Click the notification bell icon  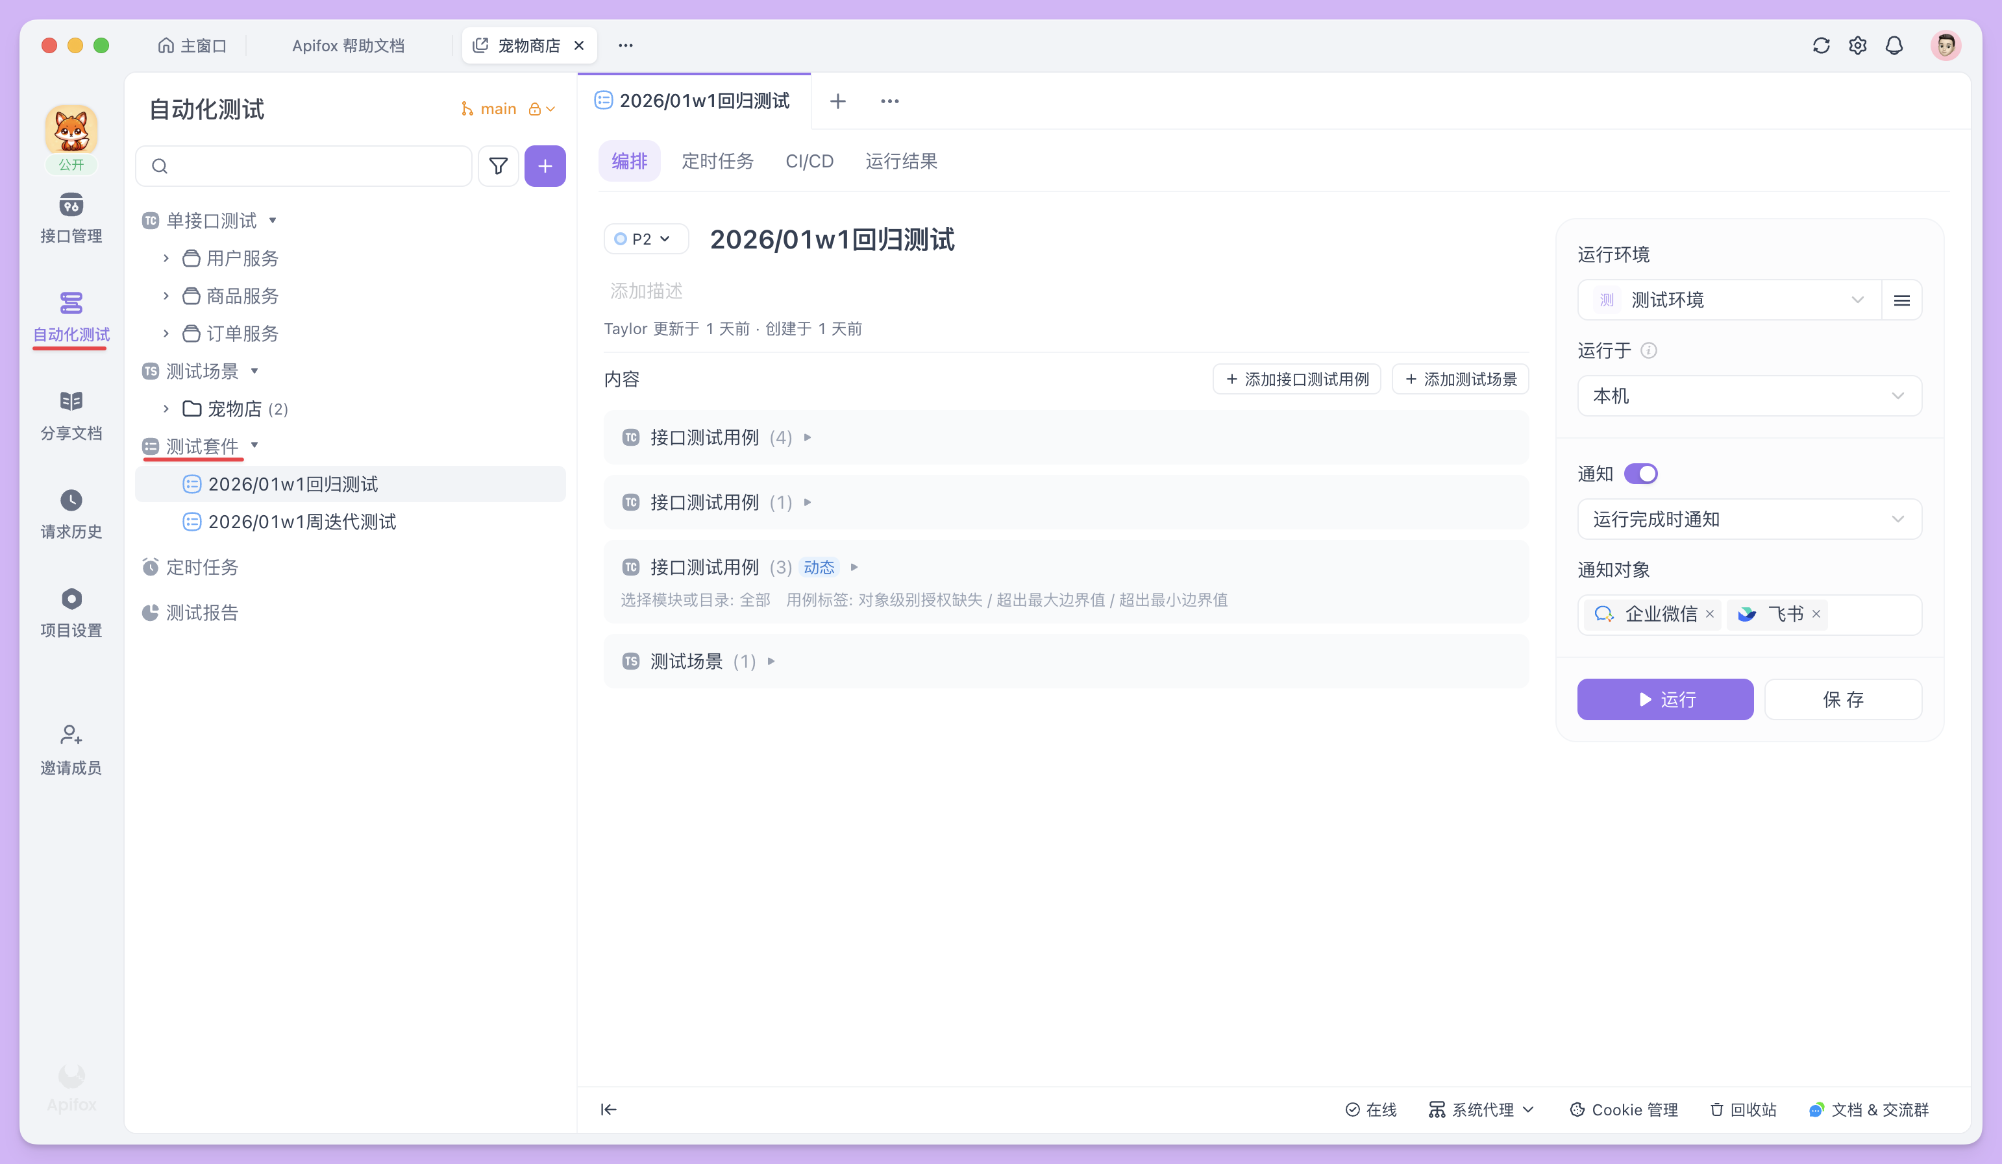1894,45
